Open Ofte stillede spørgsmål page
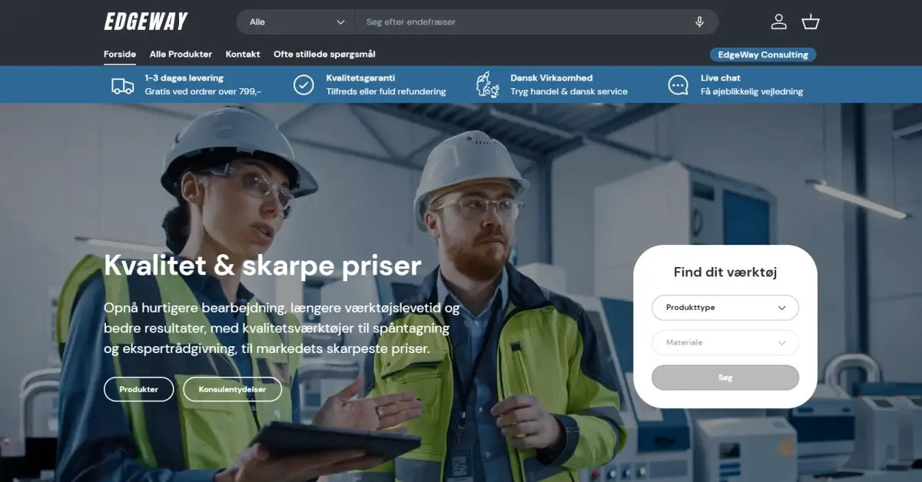This screenshot has height=482, width=922. [324, 54]
